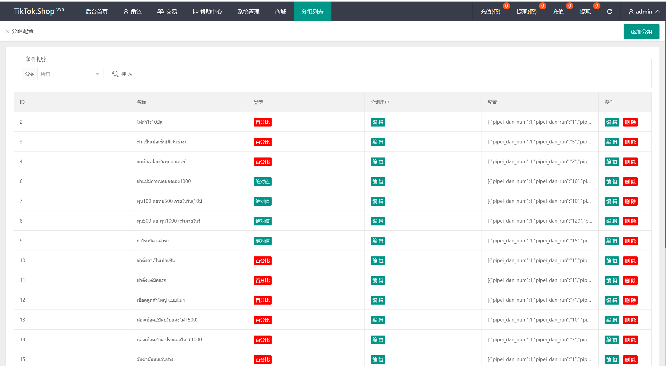
Task: Expand the admin user menu
Action: coord(644,11)
